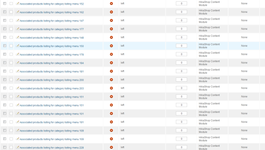Click the order field in menu 200 row
Viewport: 265px width, 150px height.
click(x=181, y=80)
